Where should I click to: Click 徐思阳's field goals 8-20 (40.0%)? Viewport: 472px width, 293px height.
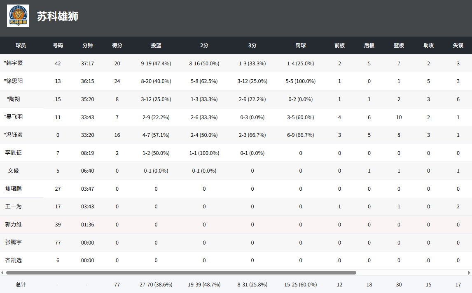156,81
